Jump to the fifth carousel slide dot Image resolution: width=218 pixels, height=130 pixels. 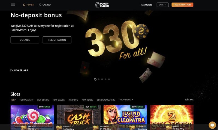[x=109, y=79]
